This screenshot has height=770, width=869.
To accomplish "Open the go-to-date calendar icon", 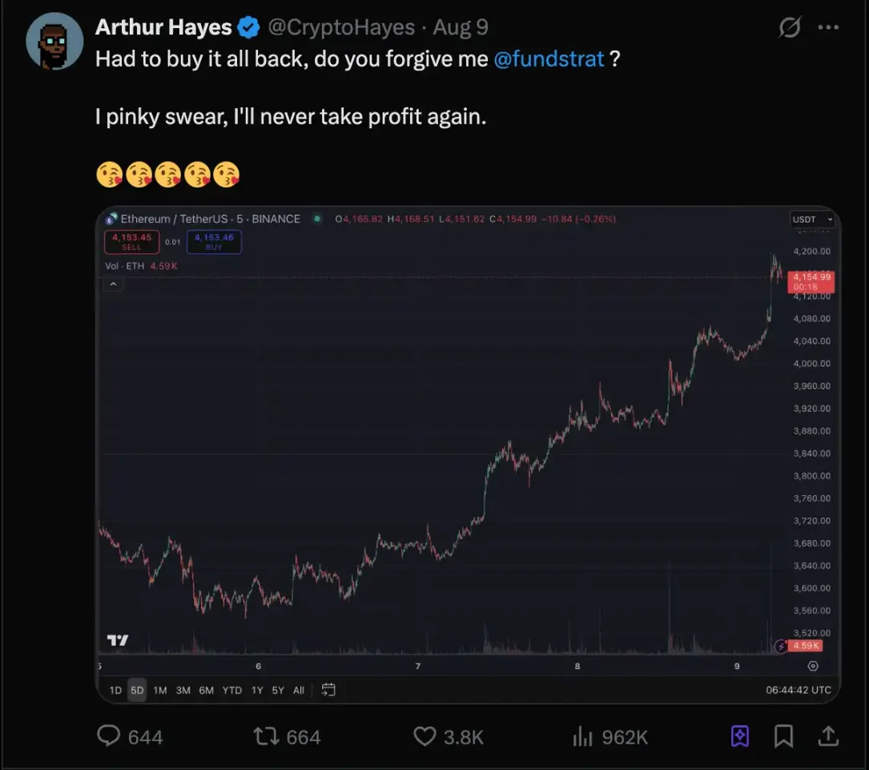I will click(328, 690).
